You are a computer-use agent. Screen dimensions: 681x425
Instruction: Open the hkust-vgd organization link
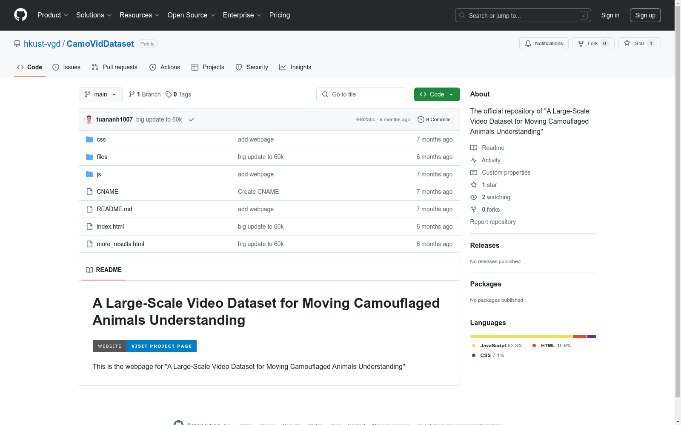(x=42, y=44)
